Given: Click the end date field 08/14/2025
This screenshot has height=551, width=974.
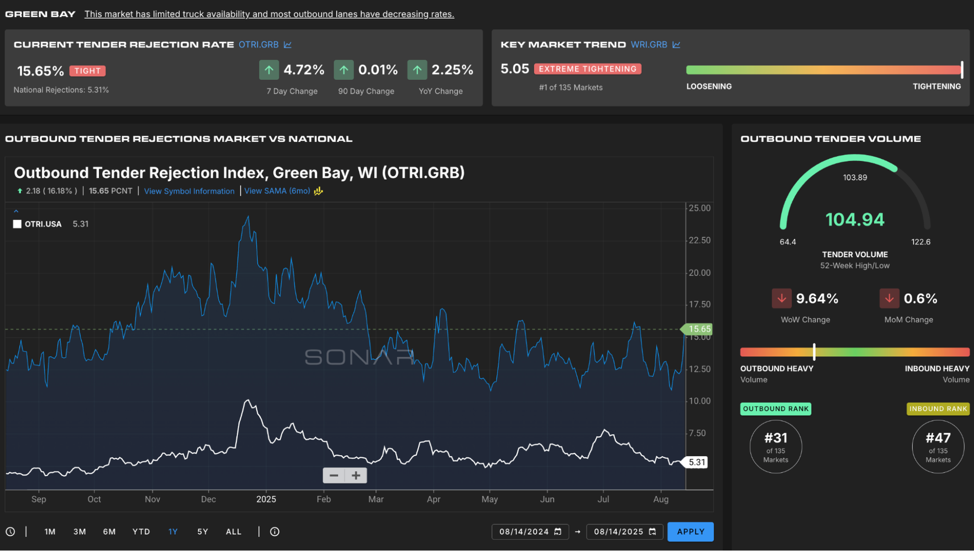Looking at the screenshot, I should point(625,532).
